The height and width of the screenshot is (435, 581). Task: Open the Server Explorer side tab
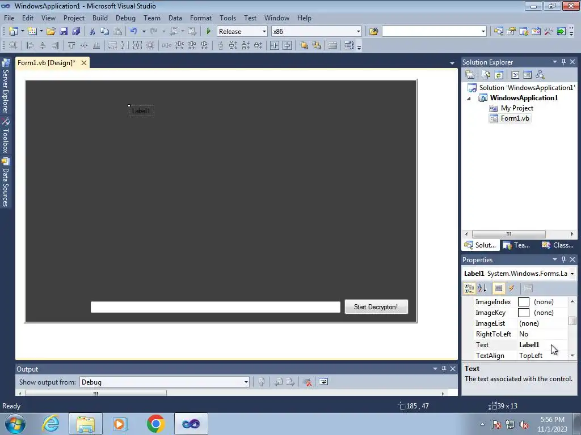[x=6, y=87]
